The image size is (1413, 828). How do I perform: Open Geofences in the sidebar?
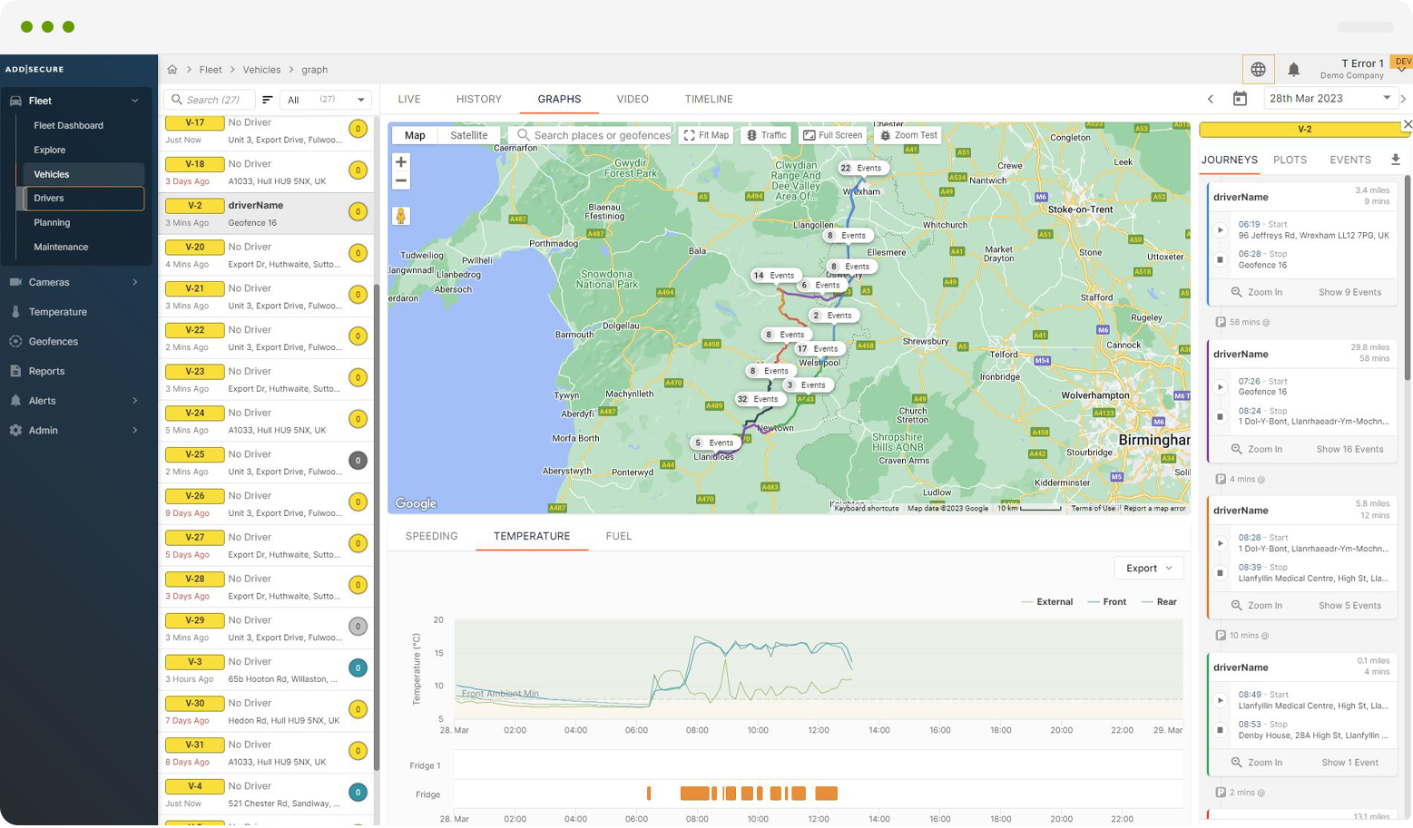click(53, 342)
